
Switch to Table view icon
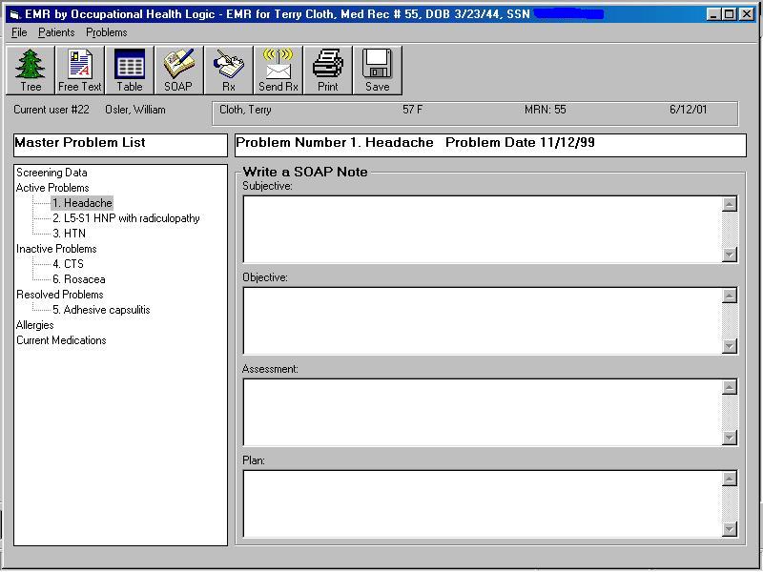point(130,71)
